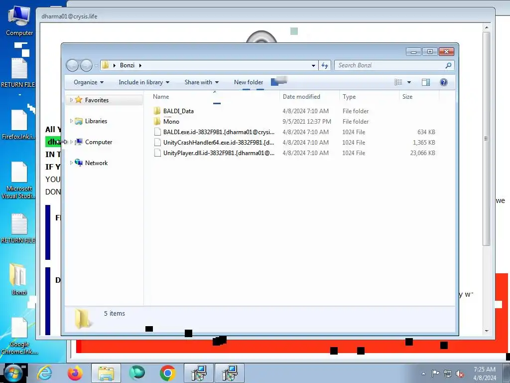The width and height of the screenshot is (510, 383).
Task: Select the BALDI.exe encrypted file icon
Action: click(157, 132)
